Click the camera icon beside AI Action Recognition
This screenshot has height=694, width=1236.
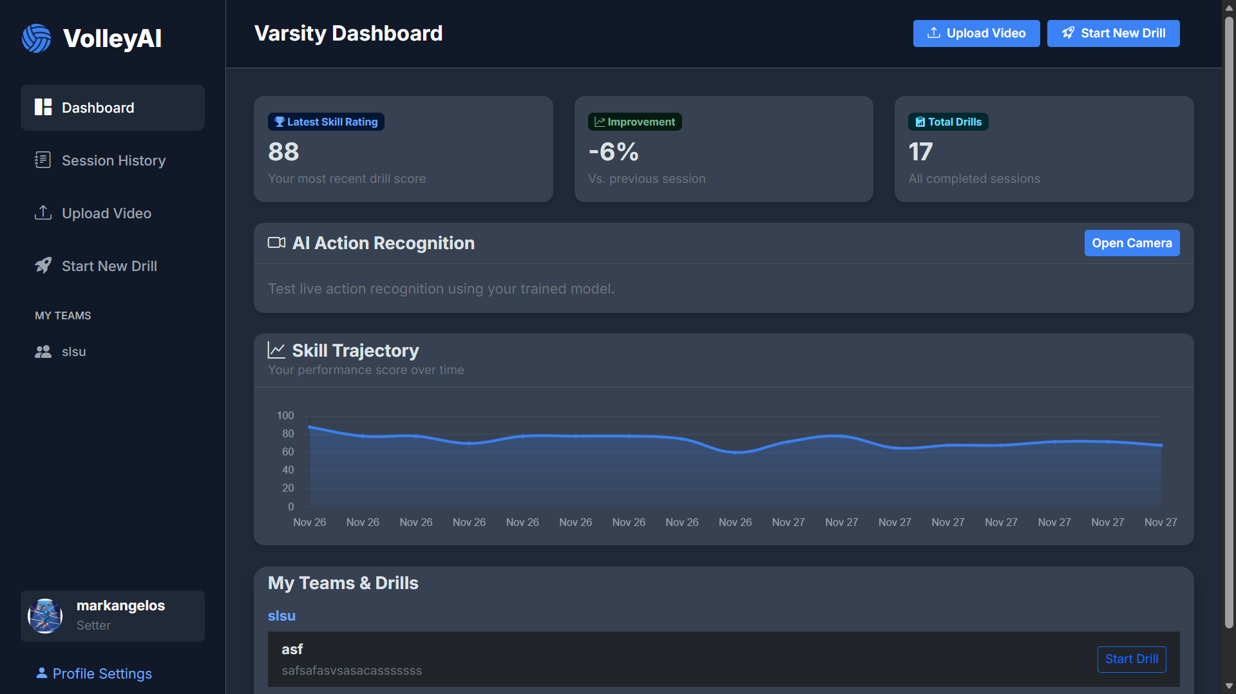click(x=276, y=243)
